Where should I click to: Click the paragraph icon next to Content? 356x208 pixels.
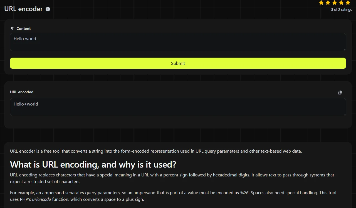[12, 29]
